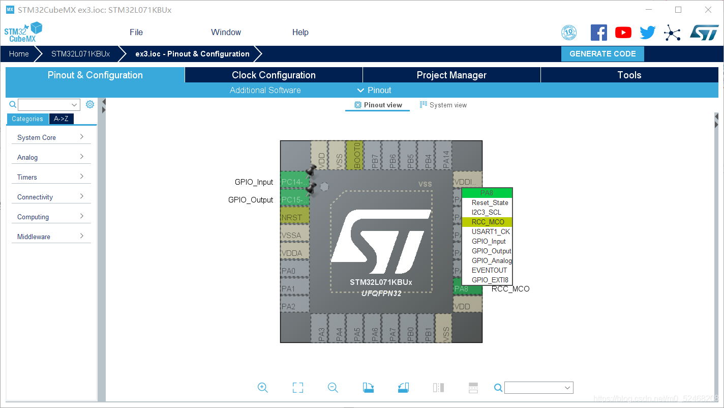Image resolution: width=724 pixels, height=408 pixels.
Task: Expand the Connectivity category
Action: (51, 197)
